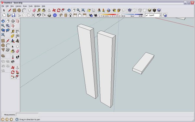
Task: Expand the Layer0 dropdown arrow
Action: [160, 15]
